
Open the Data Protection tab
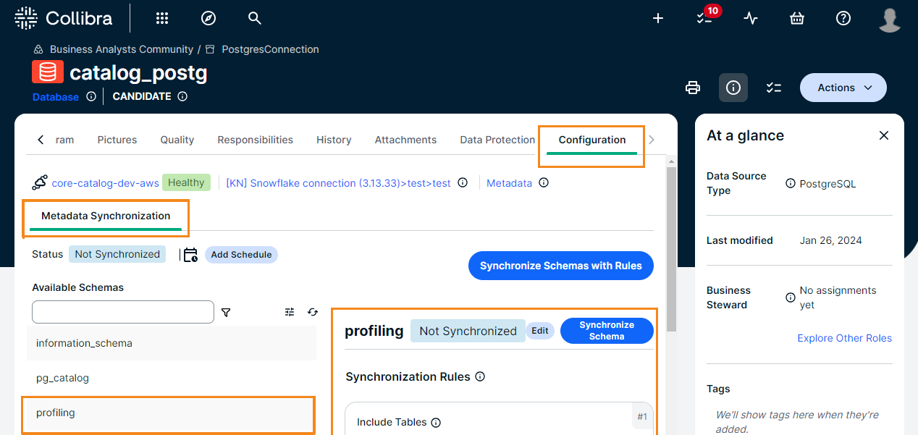tap(497, 140)
